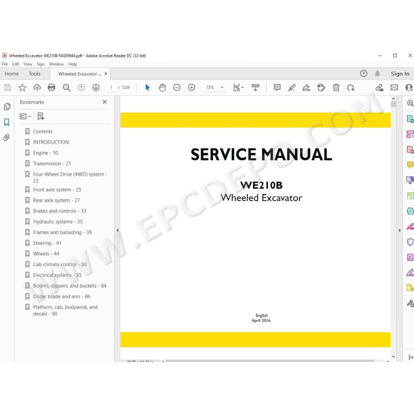Jump to Engine - 10 bookmark
The image size is (414, 414).
[x=46, y=153]
